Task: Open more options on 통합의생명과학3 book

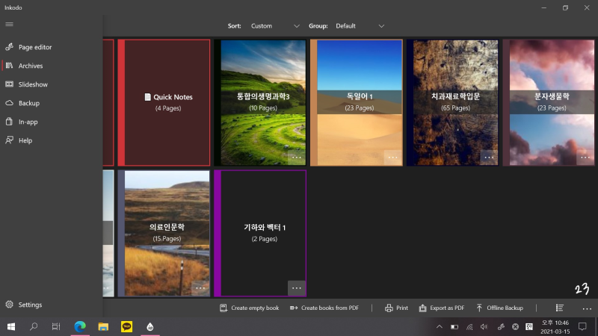Action: (296, 158)
